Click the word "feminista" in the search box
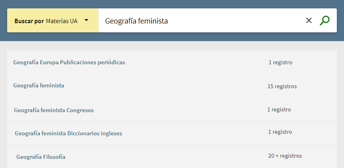Viewport: 344px width, 168px height. pos(153,21)
